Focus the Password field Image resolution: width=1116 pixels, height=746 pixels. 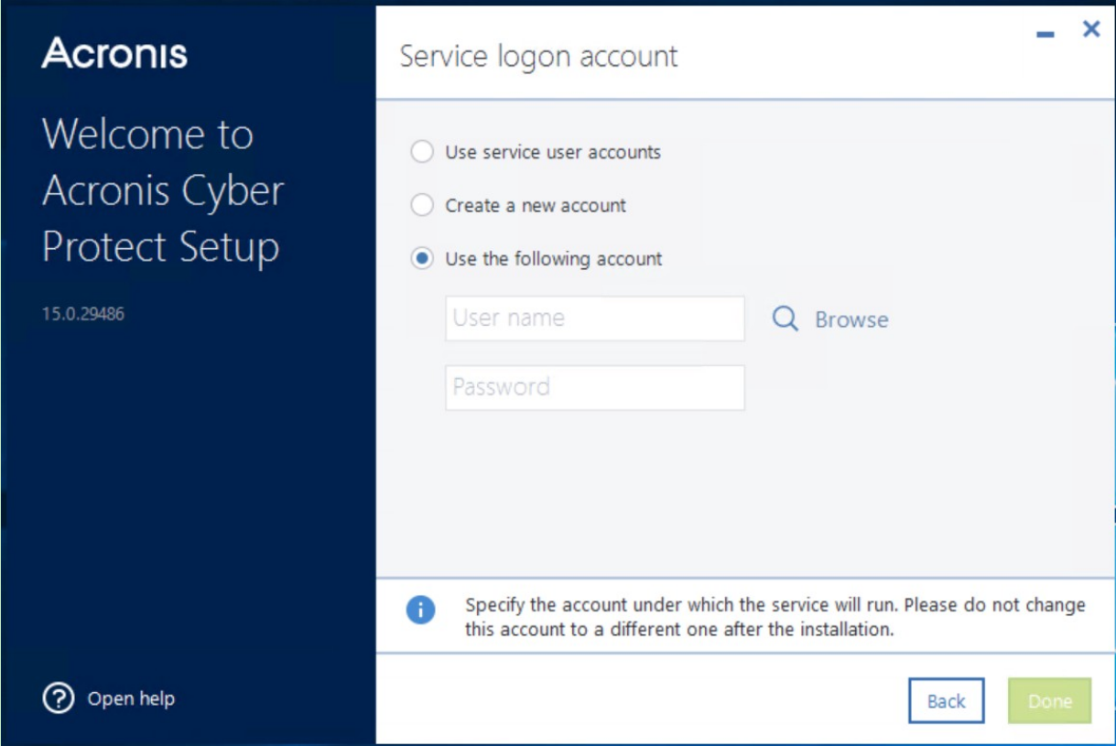click(595, 387)
